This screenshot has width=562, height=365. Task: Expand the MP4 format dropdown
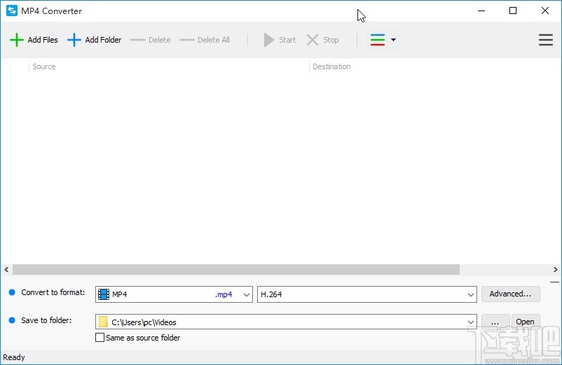(x=247, y=294)
